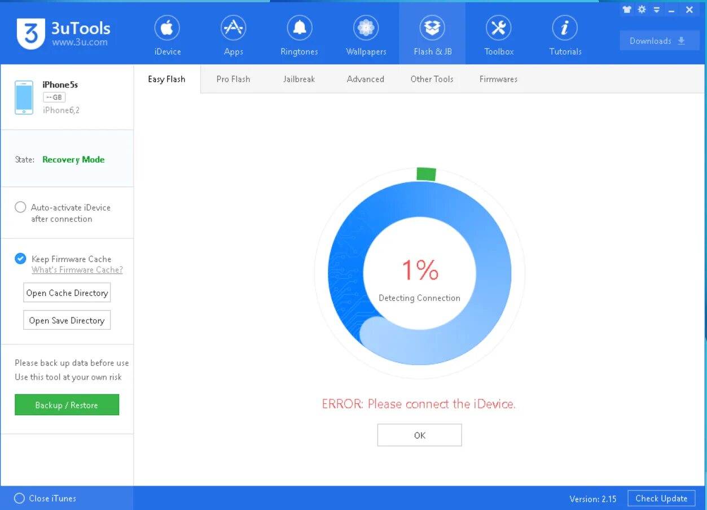
Task: Click the skin (shirt) icon in title bar
Action: point(626,10)
